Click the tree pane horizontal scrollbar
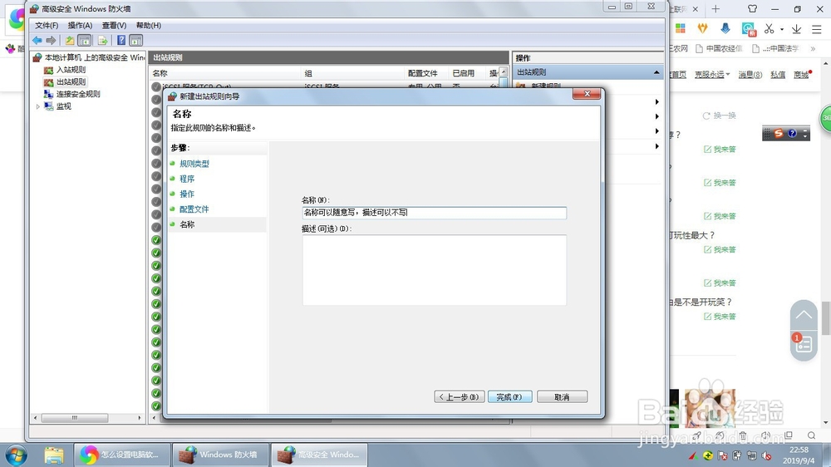Viewport: 831px width, 467px height. pos(75,418)
